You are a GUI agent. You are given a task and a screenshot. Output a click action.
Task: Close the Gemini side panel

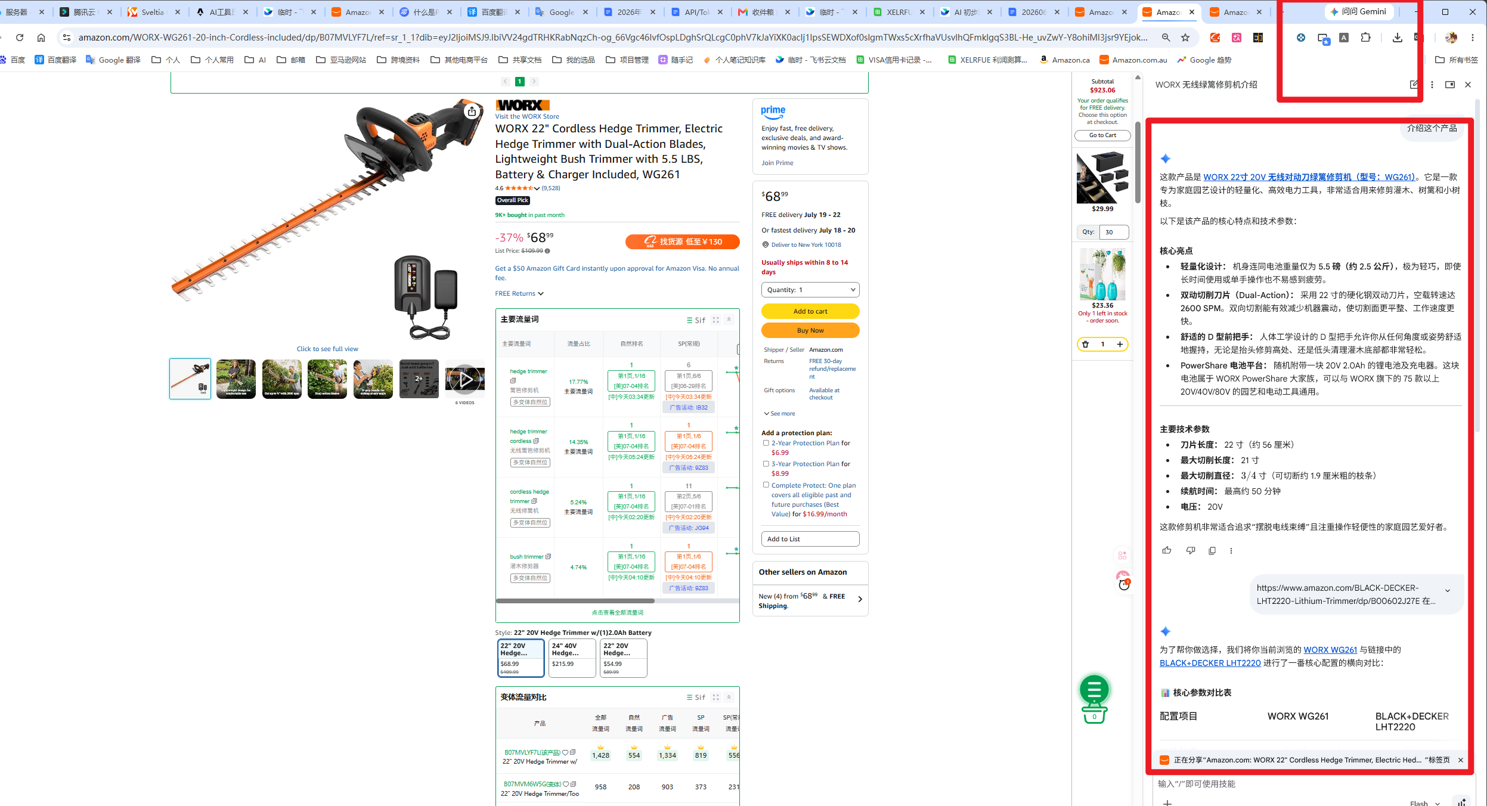coord(1468,85)
